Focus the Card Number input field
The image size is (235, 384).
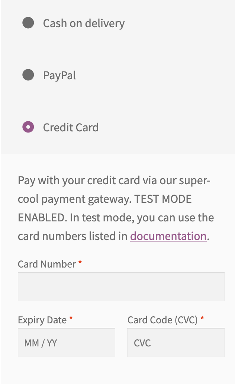[x=121, y=287]
